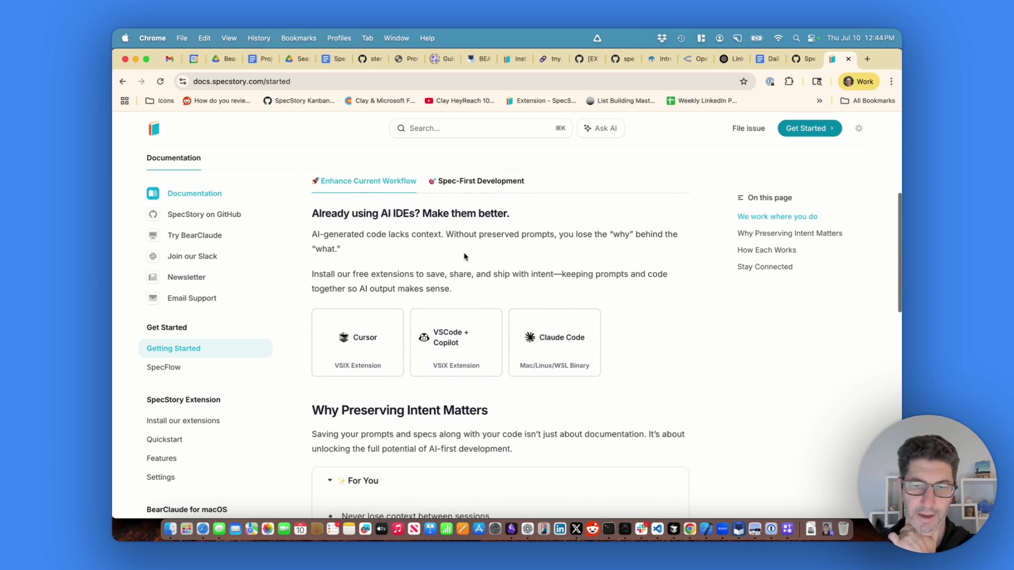Image resolution: width=1014 pixels, height=570 pixels.
Task: Open Why Preserving Intent Matters link
Action: tap(790, 233)
